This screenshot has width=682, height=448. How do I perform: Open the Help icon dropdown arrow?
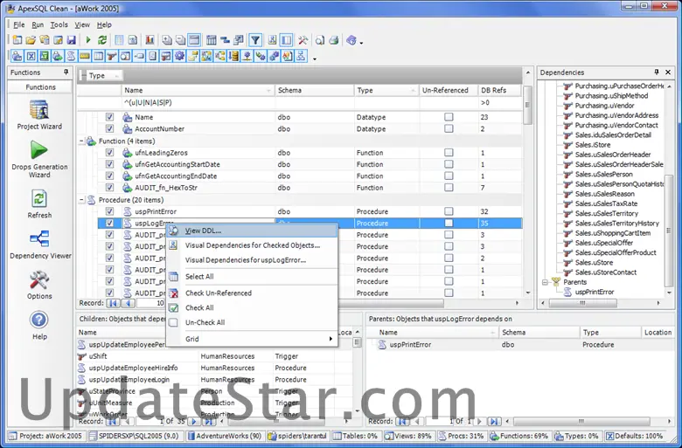click(361, 43)
